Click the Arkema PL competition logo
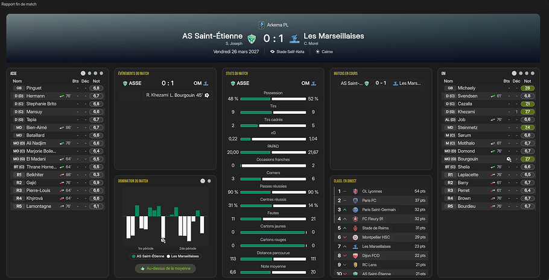 coord(262,25)
